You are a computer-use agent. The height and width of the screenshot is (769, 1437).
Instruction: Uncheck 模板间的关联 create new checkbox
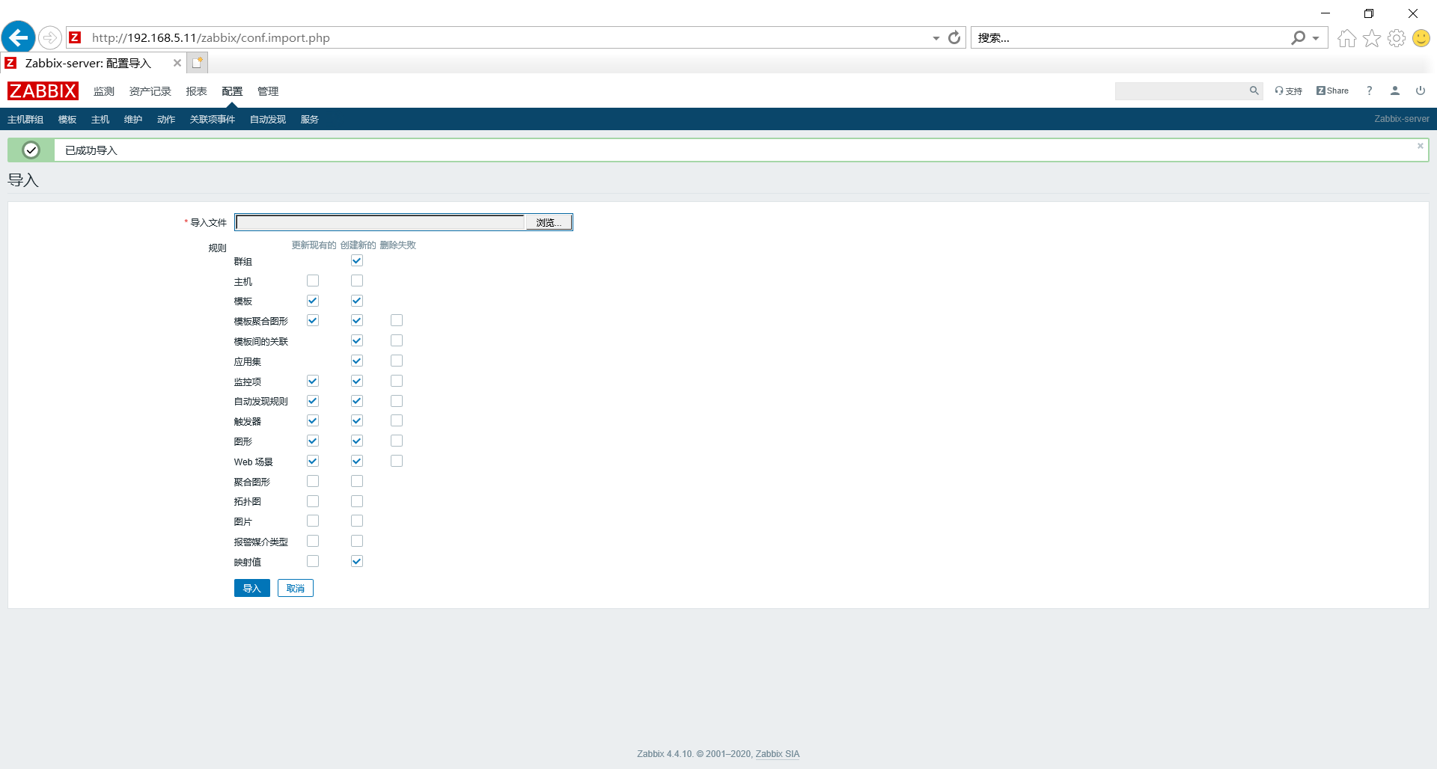[x=357, y=340]
